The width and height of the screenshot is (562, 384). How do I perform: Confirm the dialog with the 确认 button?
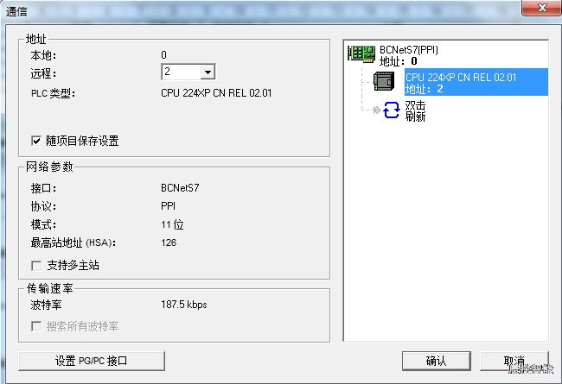click(x=436, y=361)
